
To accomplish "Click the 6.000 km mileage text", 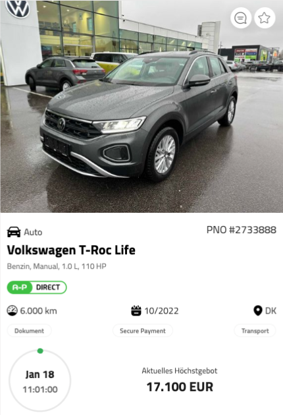I will point(38,311).
